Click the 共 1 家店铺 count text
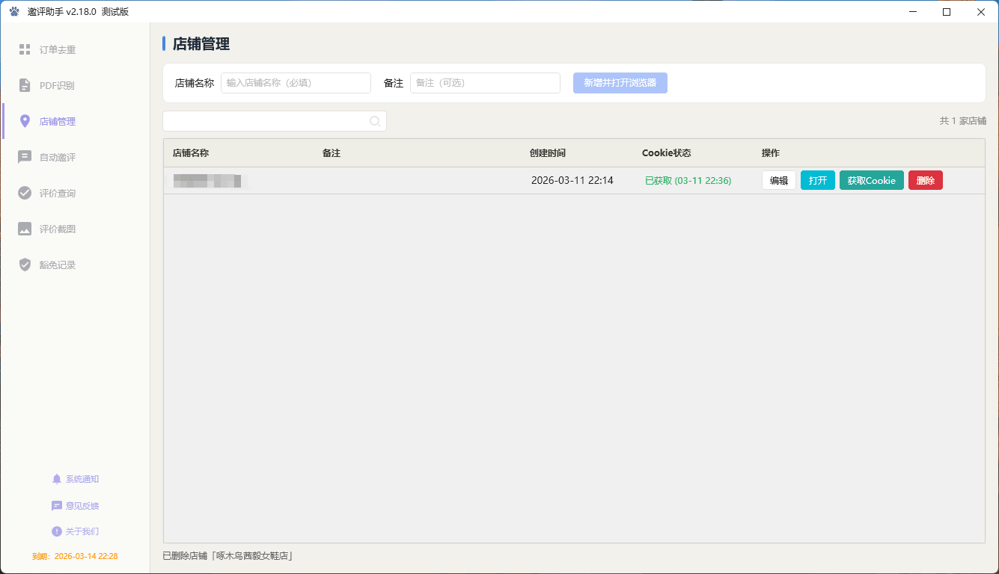999x574 pixels. (x=963, y=121)
